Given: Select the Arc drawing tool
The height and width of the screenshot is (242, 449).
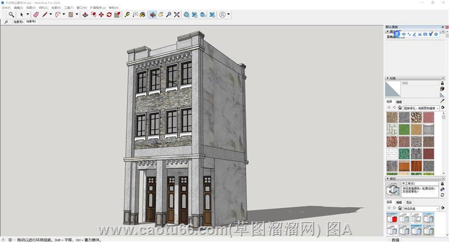Looking at the screenshot, I should pos(58,15).
